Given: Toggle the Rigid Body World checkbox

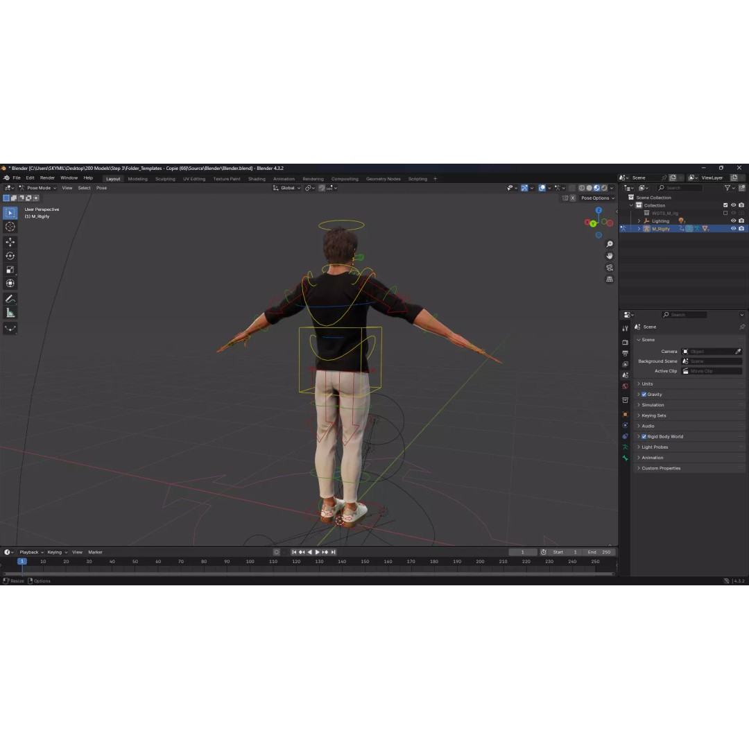Looking at the screenshot, I should click(x=644, y=437).
